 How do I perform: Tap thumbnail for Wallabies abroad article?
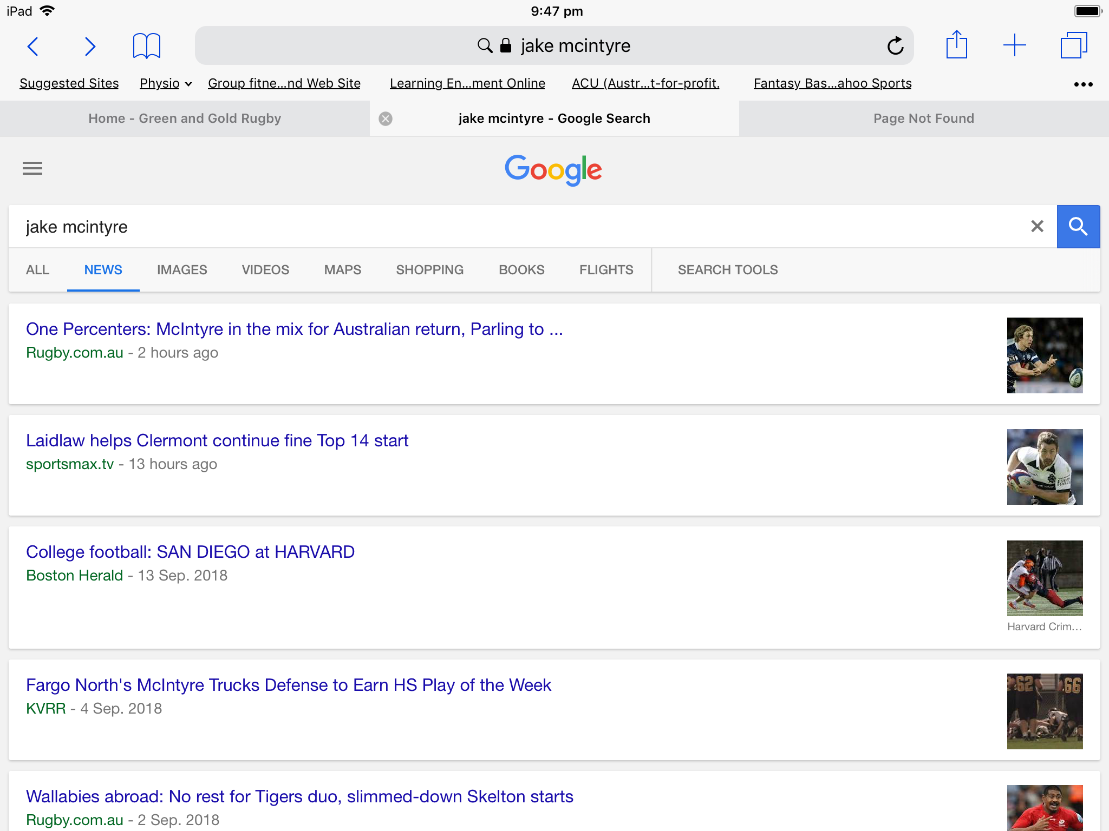point(1045,808)
